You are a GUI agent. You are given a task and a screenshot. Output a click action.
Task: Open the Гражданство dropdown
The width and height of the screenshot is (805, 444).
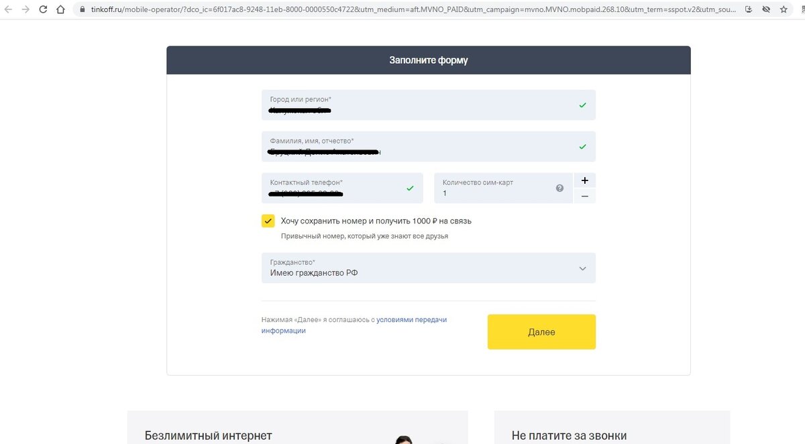pos(429,268)
